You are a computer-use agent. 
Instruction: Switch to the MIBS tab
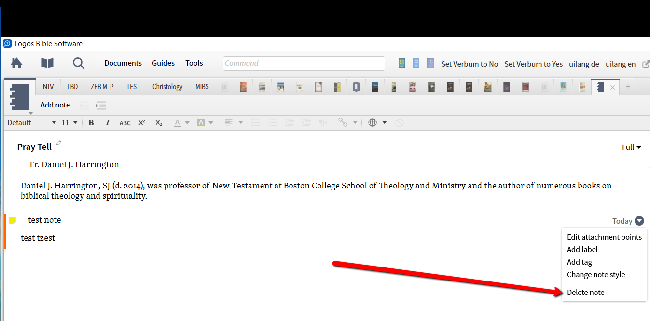pyautogui.click(x=202, y=87)
